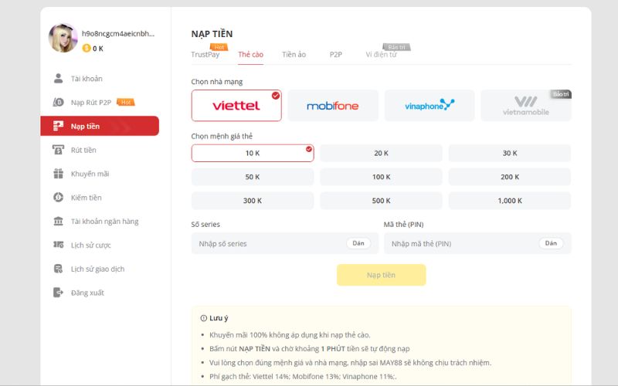This screenshot has height=386, width=618.
Task: Click the Khuyến mãi gift icon
Action: pyautogui.click(x=58, y=174)
